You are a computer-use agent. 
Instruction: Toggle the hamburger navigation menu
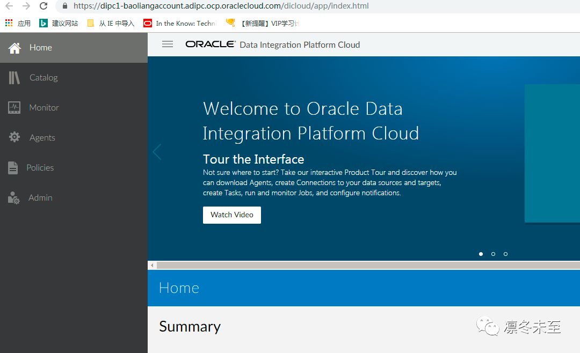[x=168, y=45]
